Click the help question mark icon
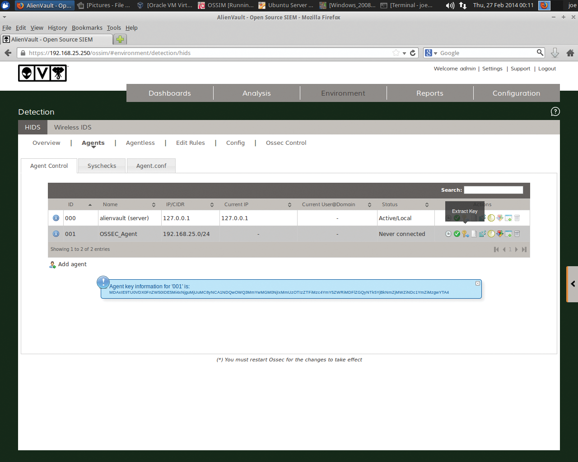Image resolution: width=578 pixels, height=462 pixels. point(555,111)
